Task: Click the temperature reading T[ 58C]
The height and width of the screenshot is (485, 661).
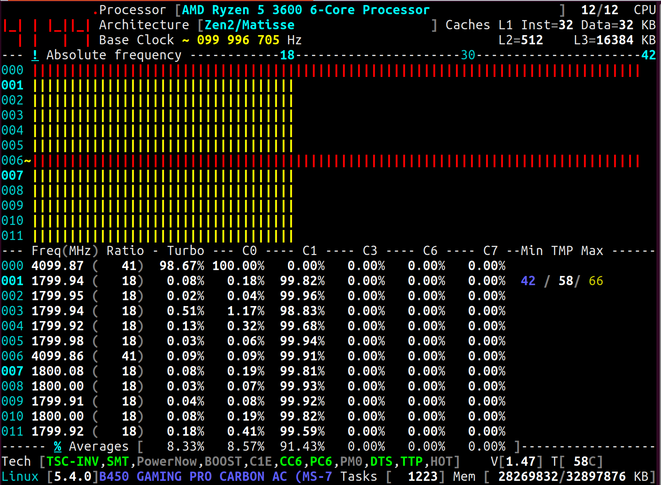Action: [577, 462]
